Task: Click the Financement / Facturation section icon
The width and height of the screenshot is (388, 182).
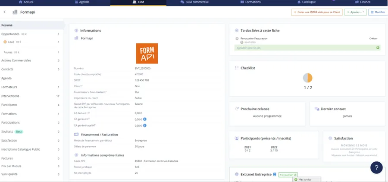Action: point(76,134)
